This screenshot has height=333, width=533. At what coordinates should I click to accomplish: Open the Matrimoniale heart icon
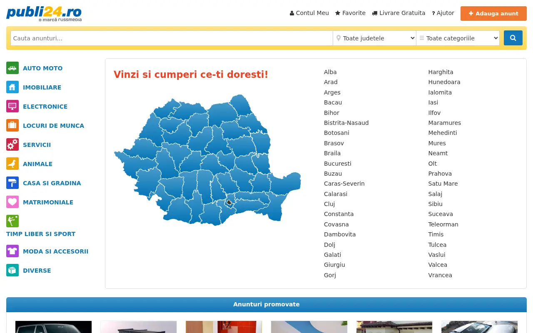coord(12,202)
